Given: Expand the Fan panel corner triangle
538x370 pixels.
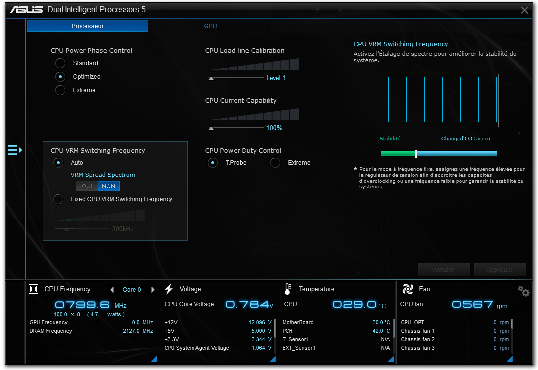Looking at the screenshot, I should click(510, 359).
